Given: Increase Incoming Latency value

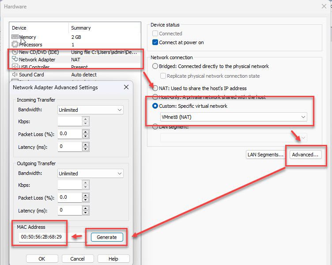Looking at the screenshot, I should [86, 144].
